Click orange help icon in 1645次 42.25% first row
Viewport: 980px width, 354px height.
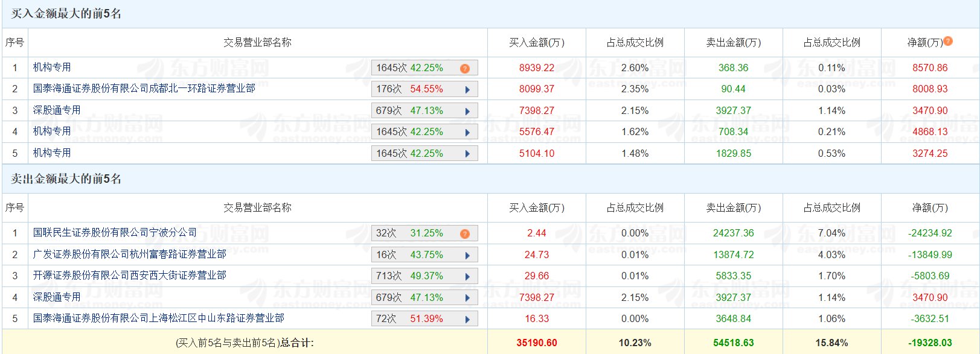(464, 68)
